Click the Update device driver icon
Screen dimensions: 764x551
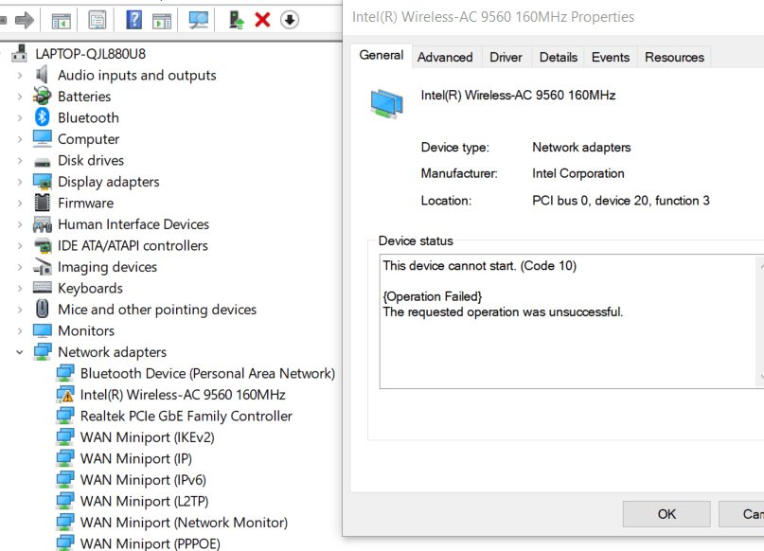[x=237, y=20]
